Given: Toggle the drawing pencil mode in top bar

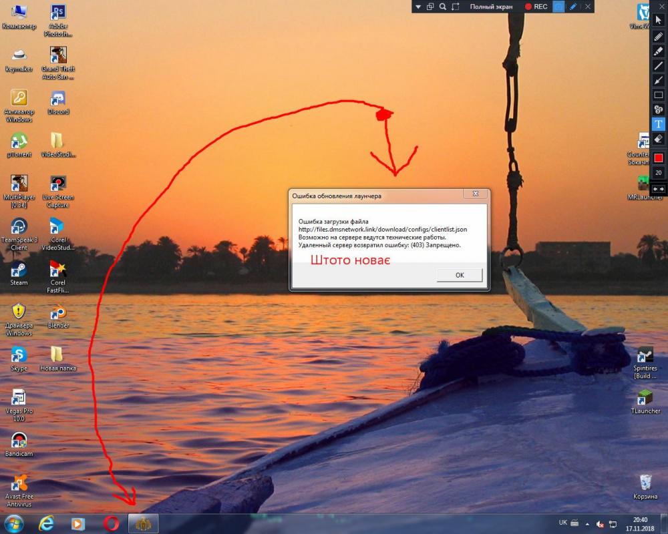Looking at the screenshot, I should [x=573, y=7].
